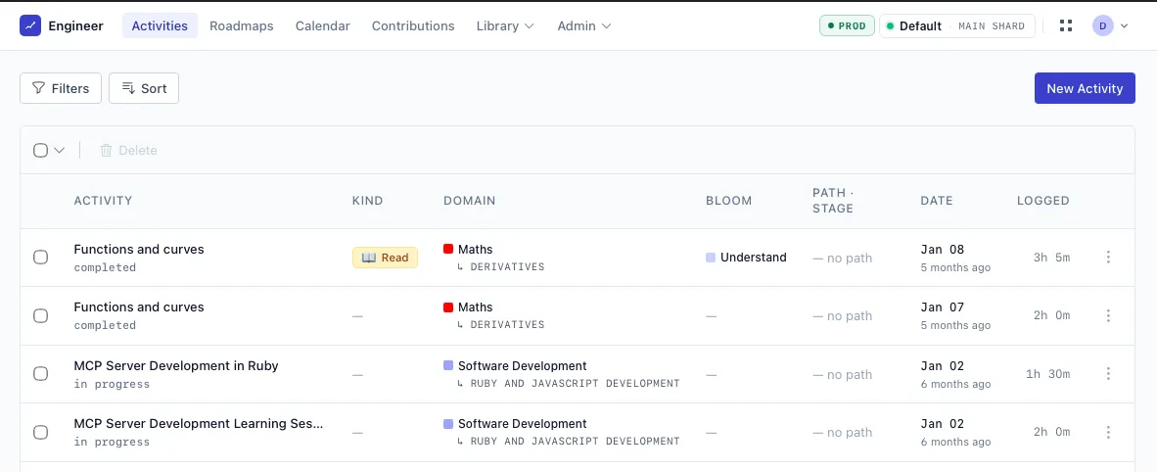
Task: Switch to the Roadmaps tab
Action: tap(242, 25)
